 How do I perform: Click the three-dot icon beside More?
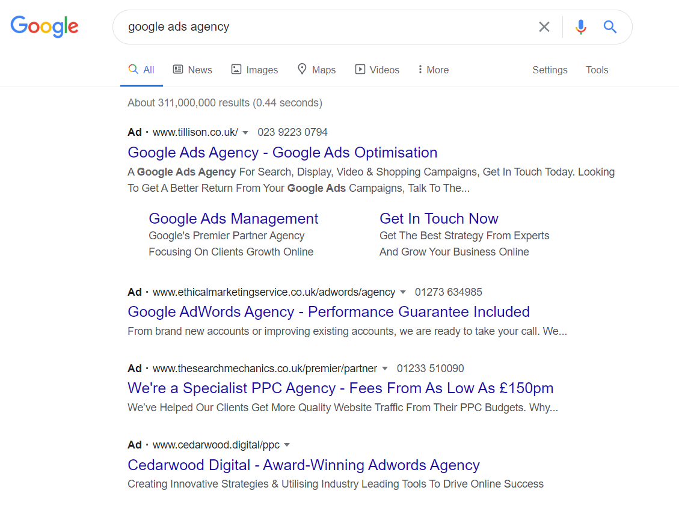pos(420,69)
